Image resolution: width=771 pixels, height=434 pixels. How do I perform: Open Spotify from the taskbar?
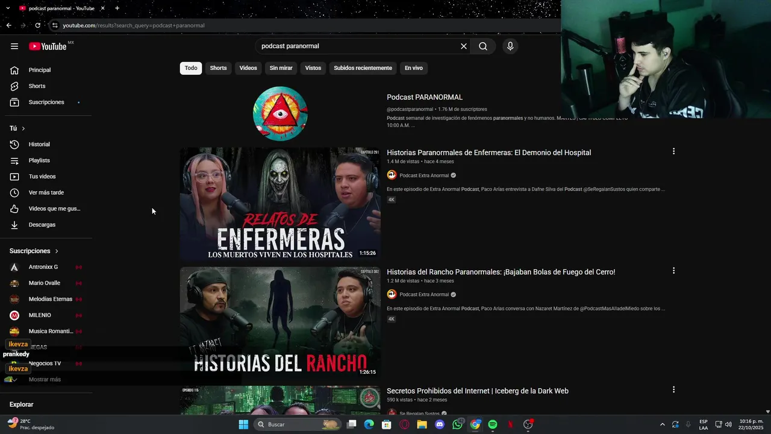[x=493, y=424]
